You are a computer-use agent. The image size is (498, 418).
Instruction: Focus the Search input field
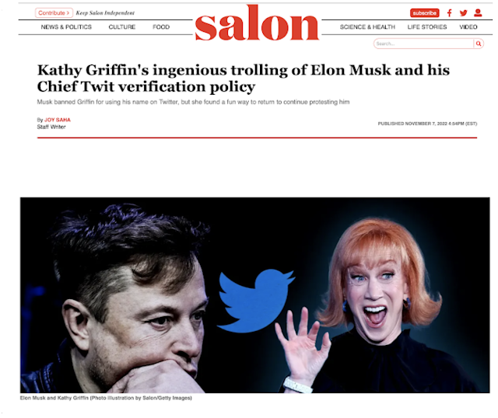pyautogui.click(x=423, y=44)
